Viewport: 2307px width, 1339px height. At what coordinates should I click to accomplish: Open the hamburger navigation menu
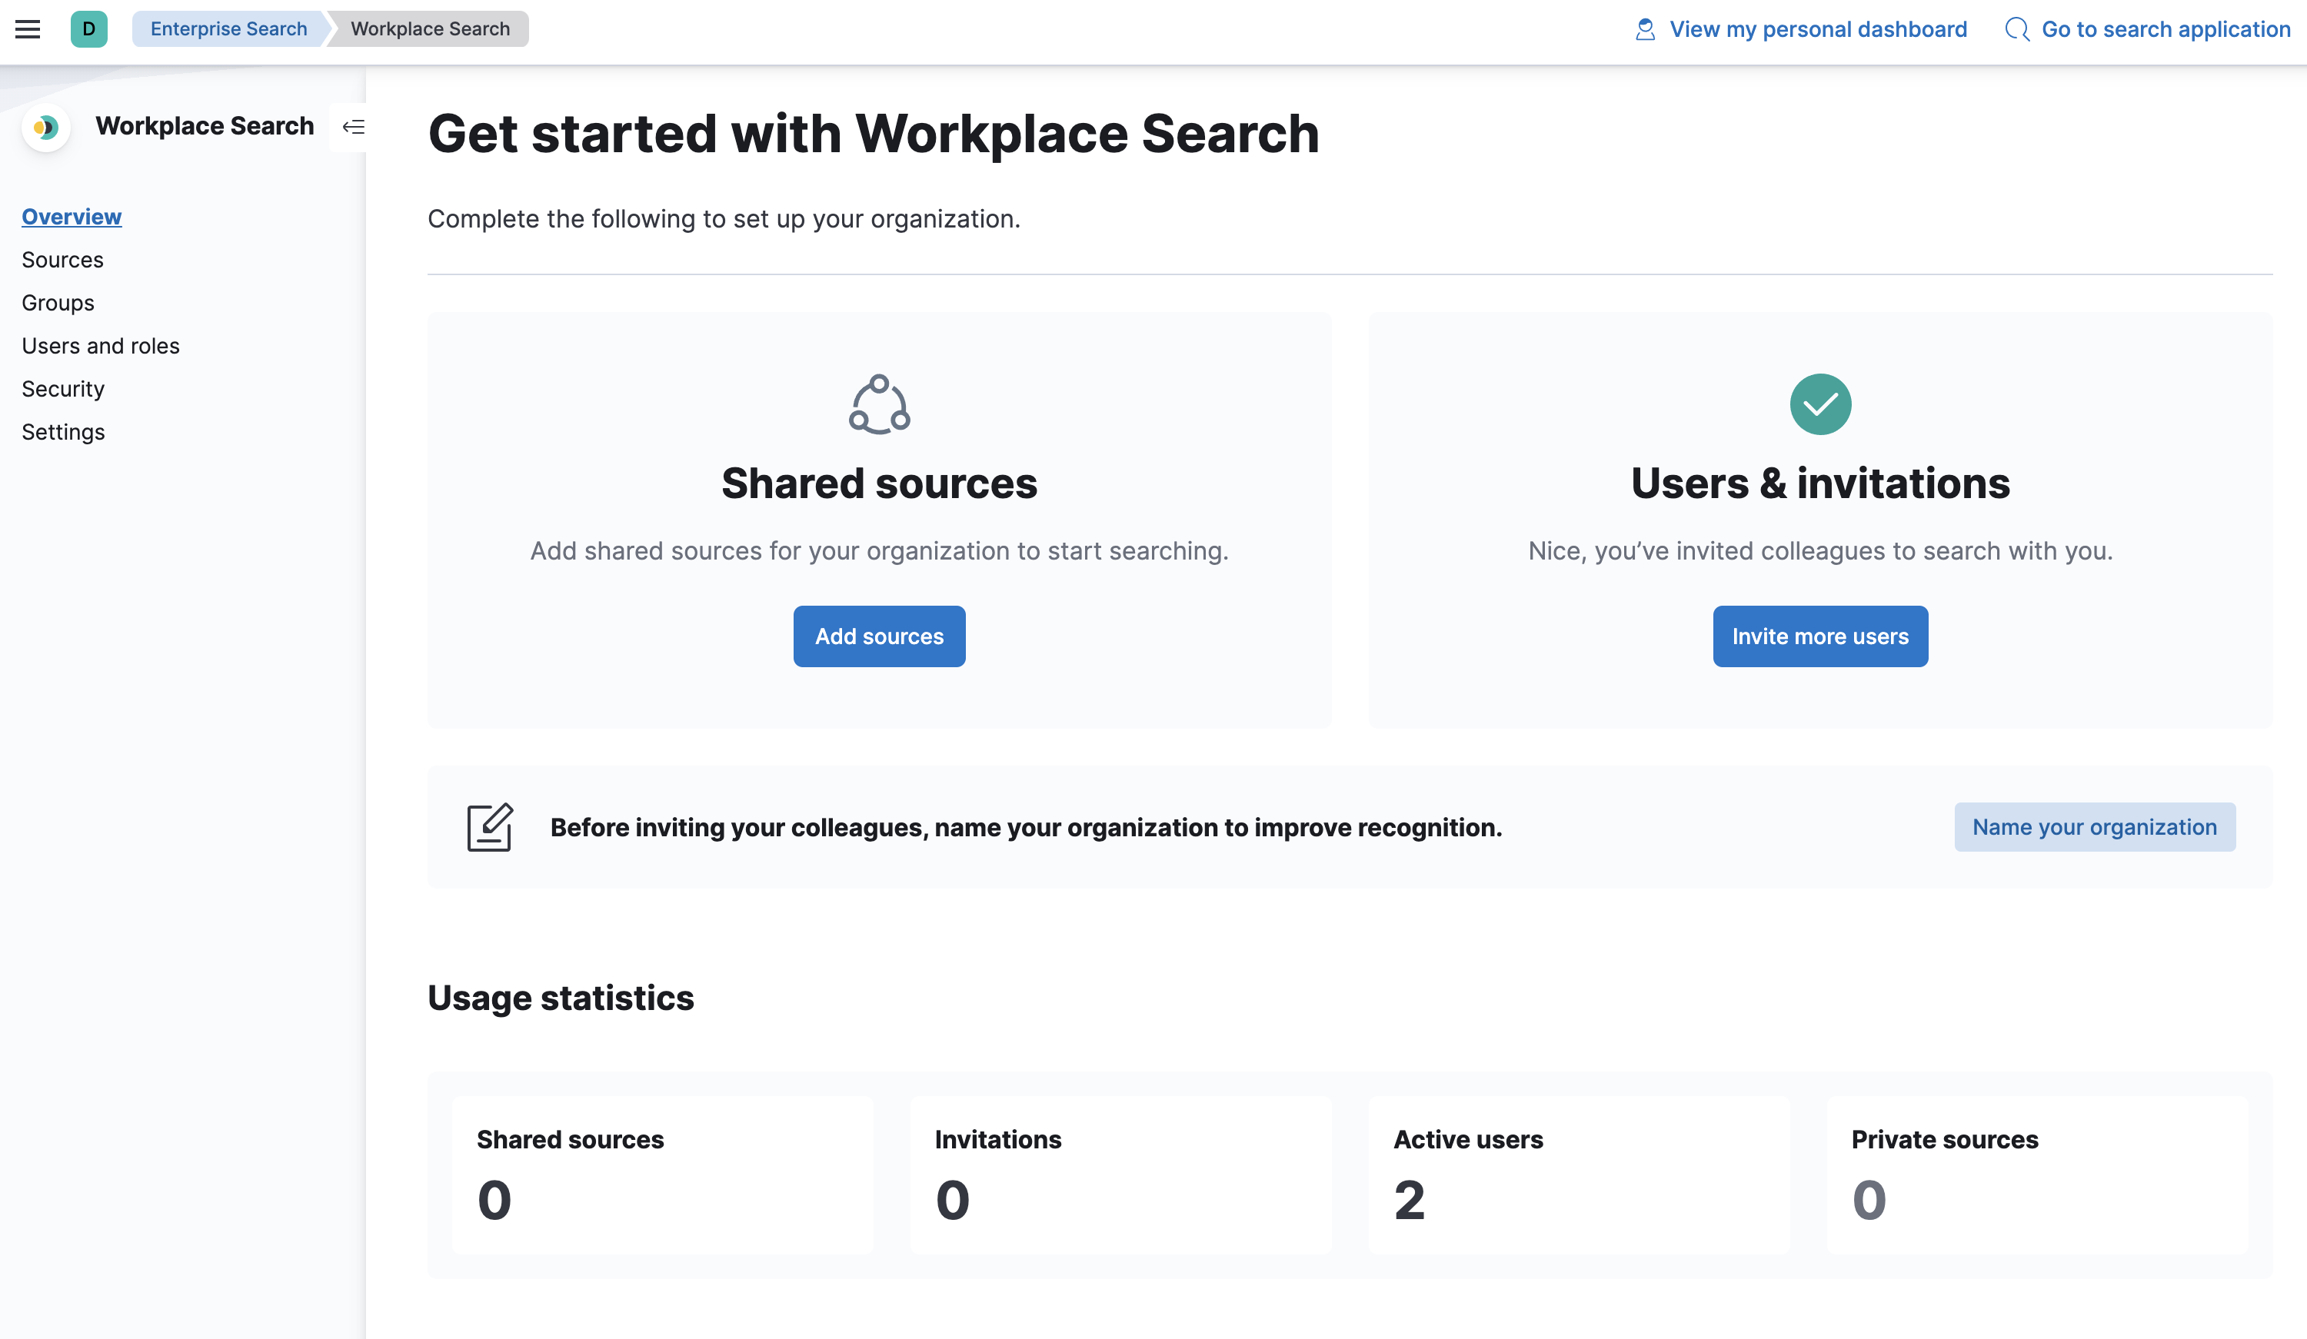tap(28, 29)
